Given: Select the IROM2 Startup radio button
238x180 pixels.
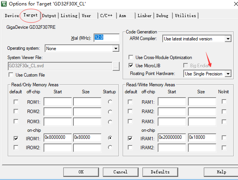Looking at the screenshot, I should [110, 147].
